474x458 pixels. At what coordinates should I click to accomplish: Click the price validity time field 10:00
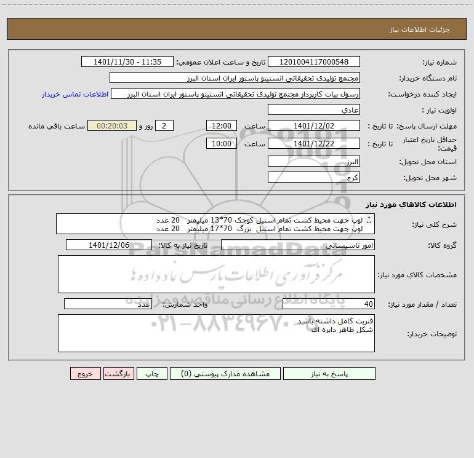[221, 143]
